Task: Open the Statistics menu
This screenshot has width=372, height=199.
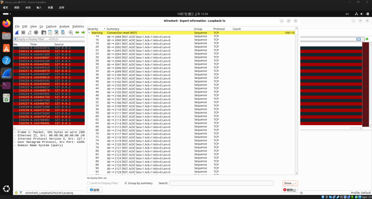Action: tap(78, 26)
